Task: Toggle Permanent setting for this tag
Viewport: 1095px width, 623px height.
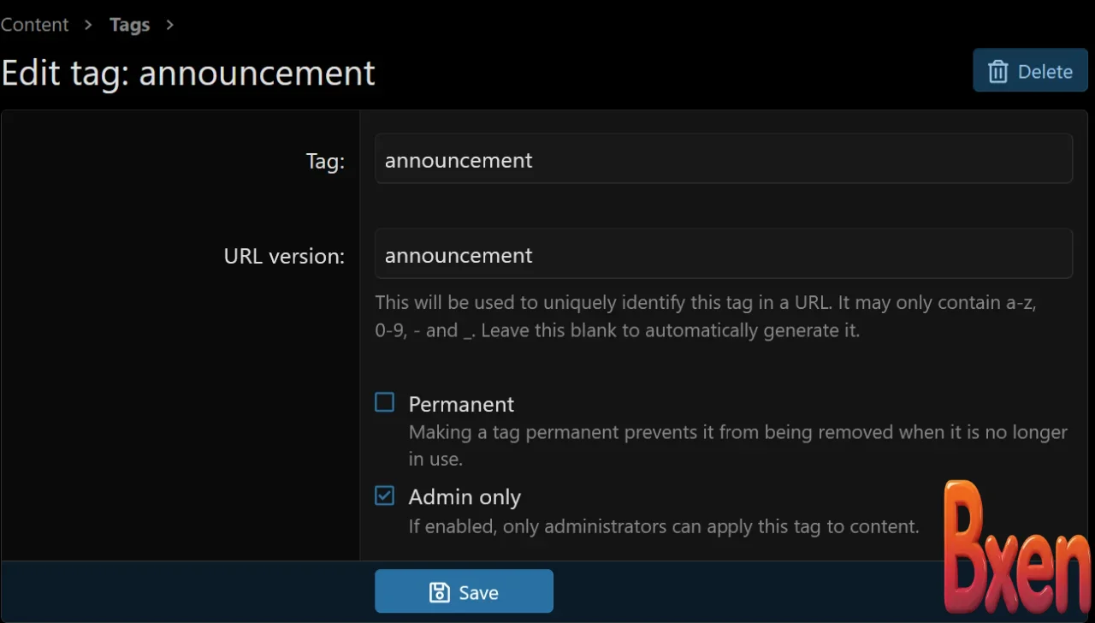Action: tap(384, 401)
